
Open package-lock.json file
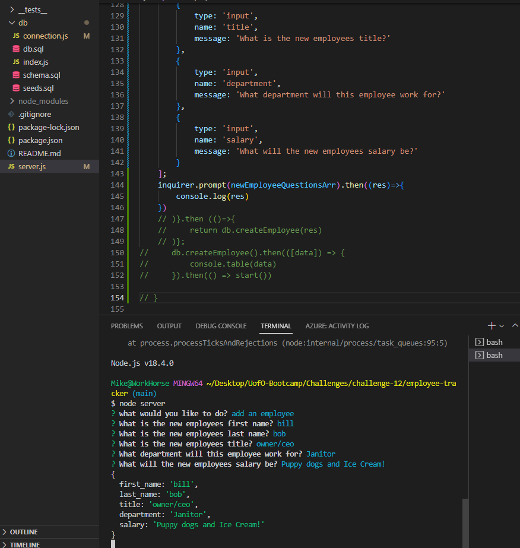[x=49, y=128]
